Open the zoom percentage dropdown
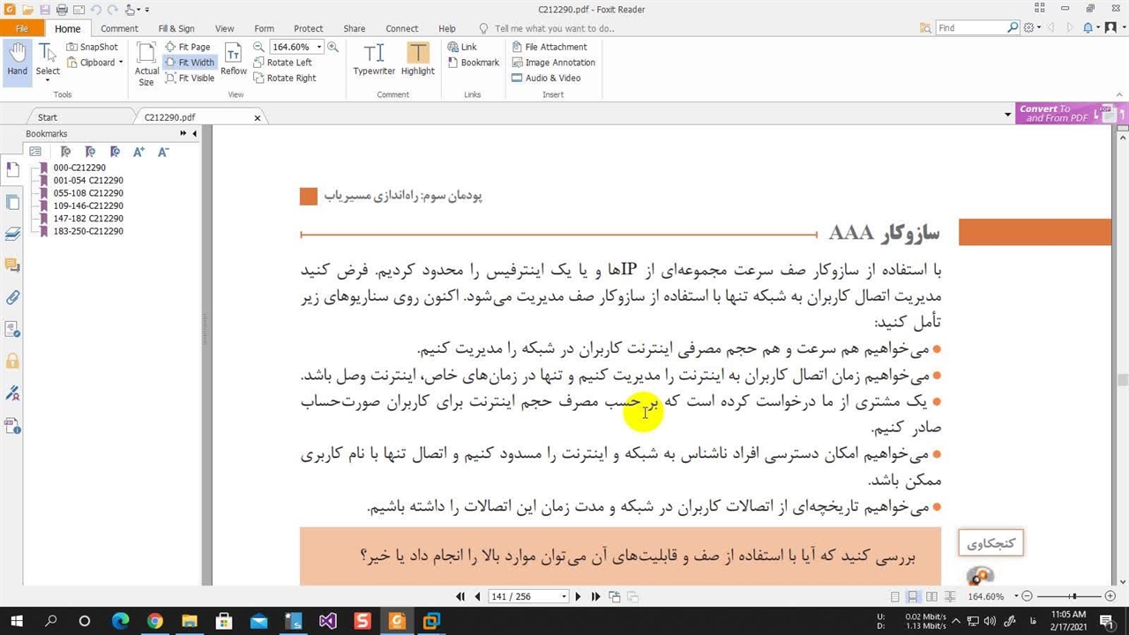This screenshot has height=635, width=1129. (x=319, y=47)
